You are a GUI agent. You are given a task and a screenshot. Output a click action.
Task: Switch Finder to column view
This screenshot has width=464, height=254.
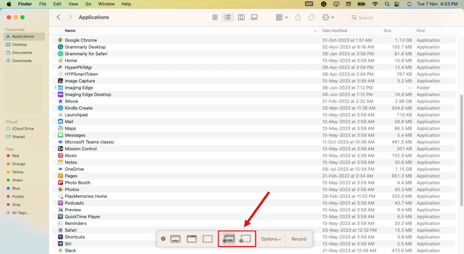tap(241, 17)
